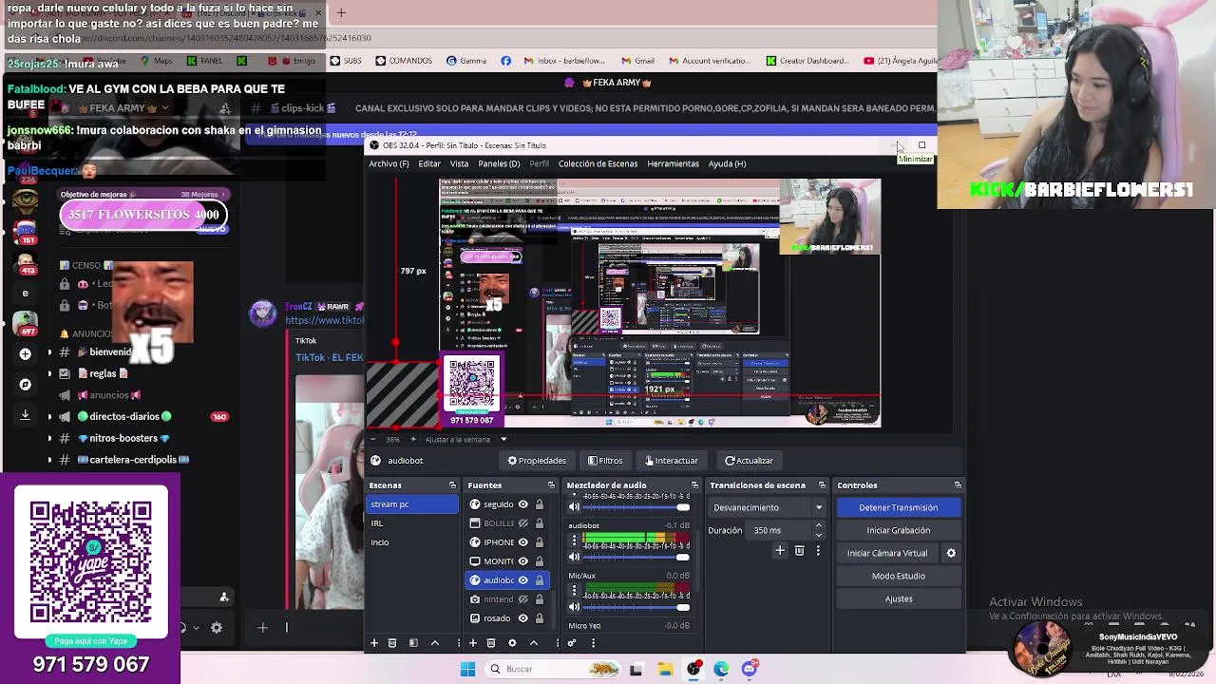1216x684 pixels.
Task: Click Discord download apps icon
Action: [25, 415]
